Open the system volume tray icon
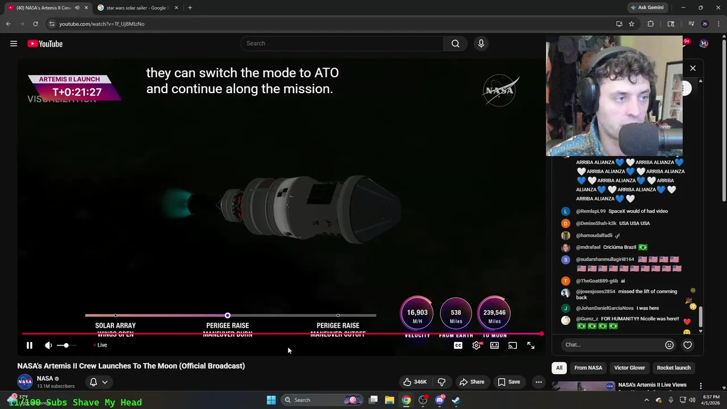Screen dimensions: 727x409 pos(692,400)
